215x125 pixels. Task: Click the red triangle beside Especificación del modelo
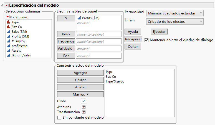tap(7, 5)
